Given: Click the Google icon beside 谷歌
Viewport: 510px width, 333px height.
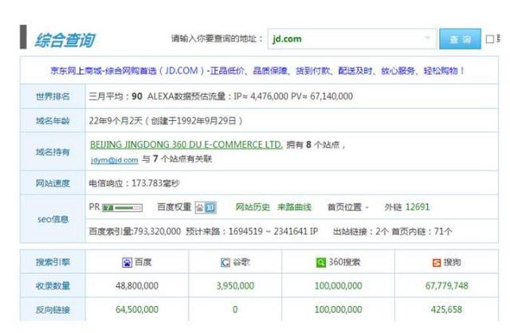Looking at the screenshot, I should [225, 262].
